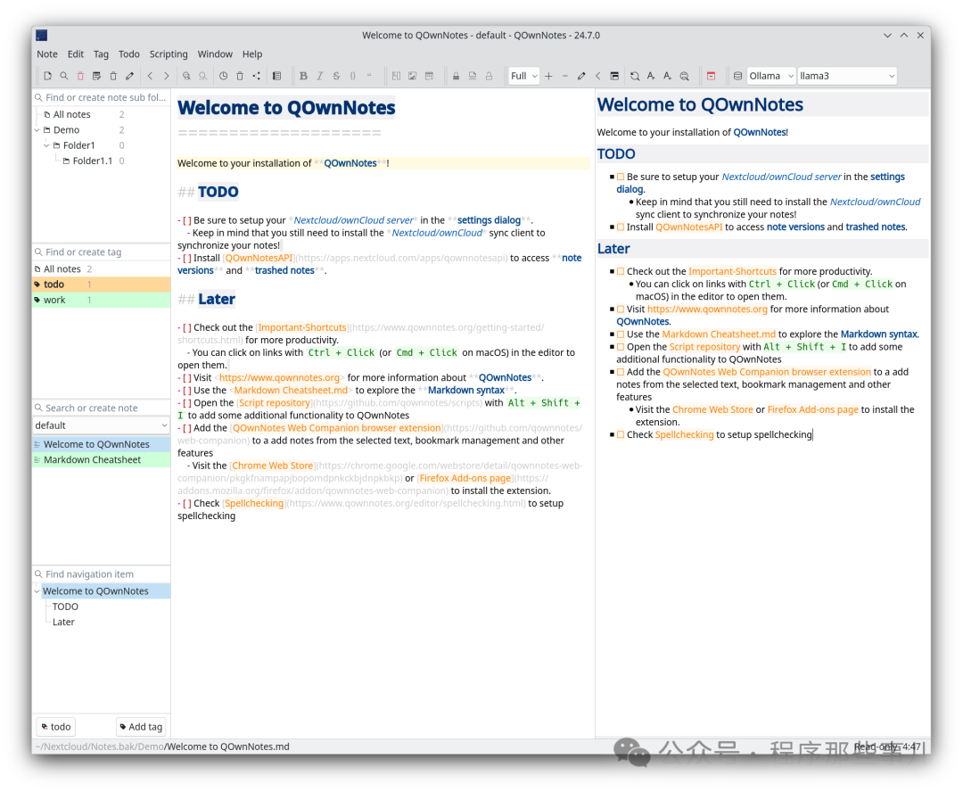Screen dimensions: 963x792
Task: Focus 'Find navigation item' field
Action: click(x=102, y=574)
